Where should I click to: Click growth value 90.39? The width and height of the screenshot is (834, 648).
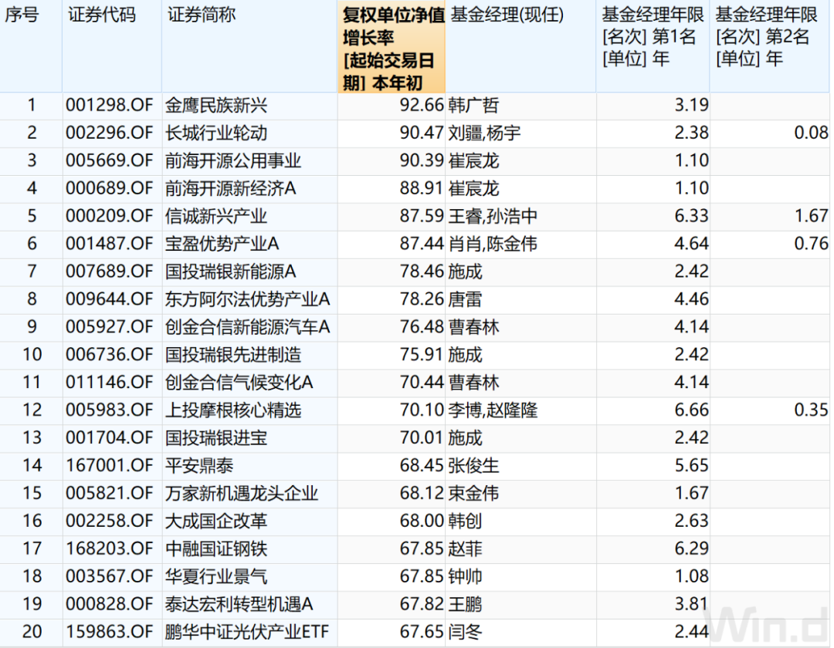[422, 160]
